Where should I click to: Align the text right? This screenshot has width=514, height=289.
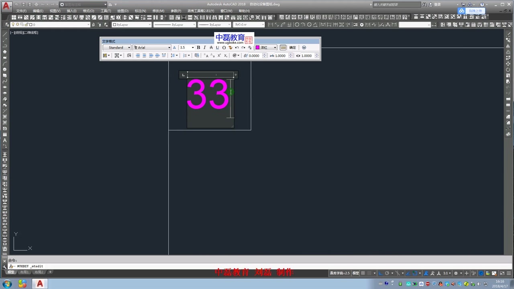(x=151, y=55)
